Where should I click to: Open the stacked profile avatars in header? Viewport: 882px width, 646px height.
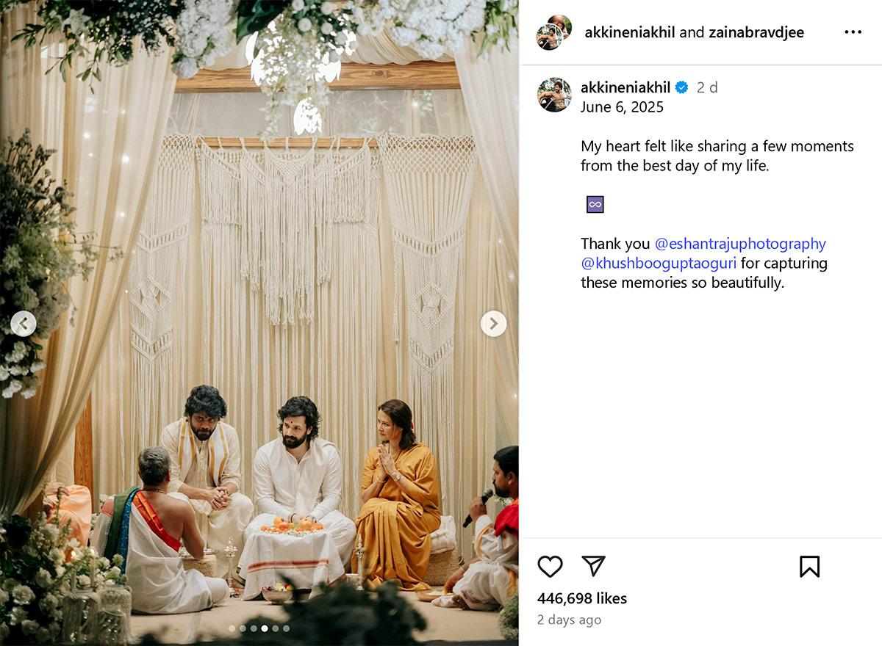pyautogui.click(x=554, y=32)
